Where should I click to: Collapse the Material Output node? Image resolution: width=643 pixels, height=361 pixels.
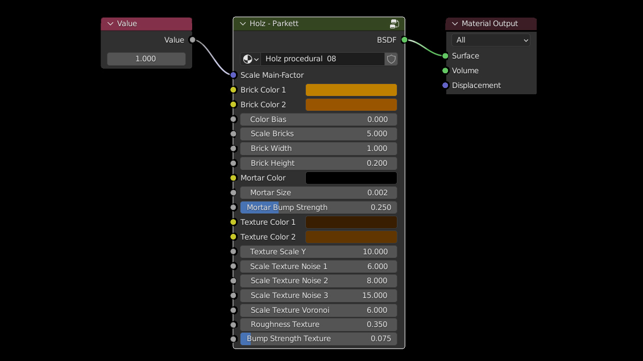click(455, 24)
